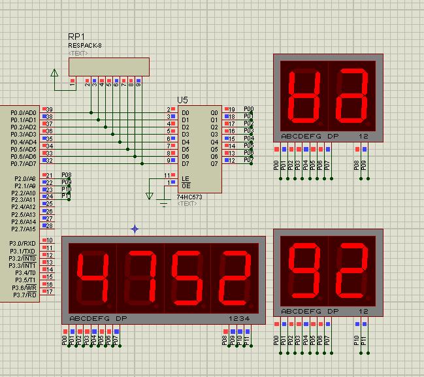Select net label P00 at U5 Q0 output
The height and width of the screenshot is (377, 424).
(248, 108)
